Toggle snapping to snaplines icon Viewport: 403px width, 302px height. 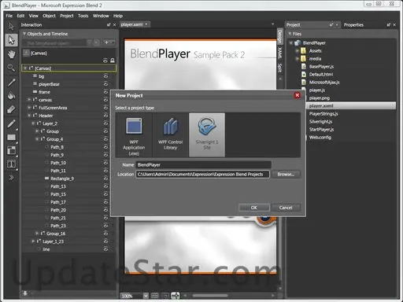[x=176, y=296]
